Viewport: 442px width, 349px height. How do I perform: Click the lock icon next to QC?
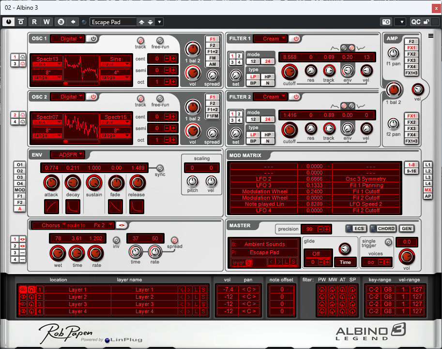(427, 22)
